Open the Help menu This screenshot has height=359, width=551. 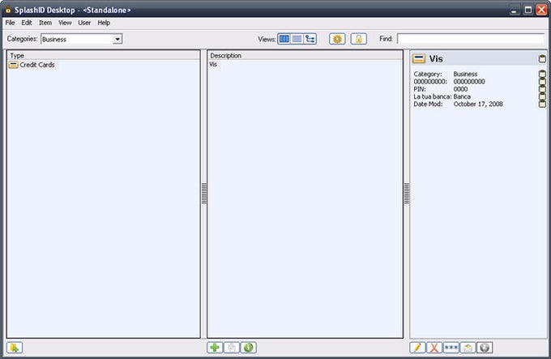[104, 23]
